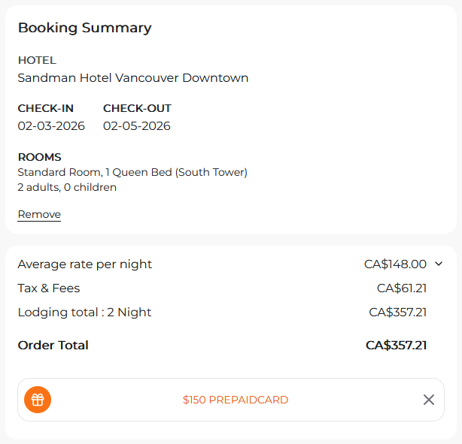Click the $150 PREPAIDCARD promo text
The width and height of the screenshot is (462, 444).
pyautogui.click(x=235, y=400)
